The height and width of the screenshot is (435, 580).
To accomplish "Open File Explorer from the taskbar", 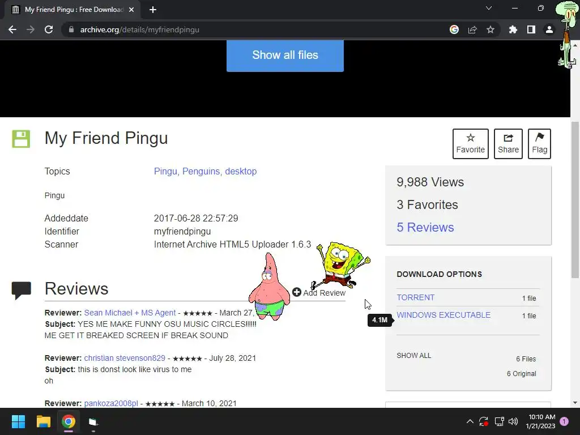I will [x=43, y=421].
